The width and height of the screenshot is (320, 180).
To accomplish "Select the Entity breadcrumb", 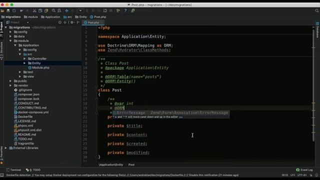I will coord(81,17).
